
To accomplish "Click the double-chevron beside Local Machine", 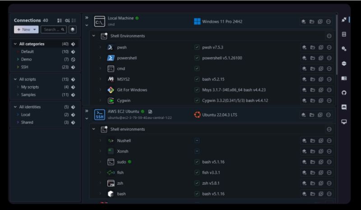I will click(x=87, y=18).
